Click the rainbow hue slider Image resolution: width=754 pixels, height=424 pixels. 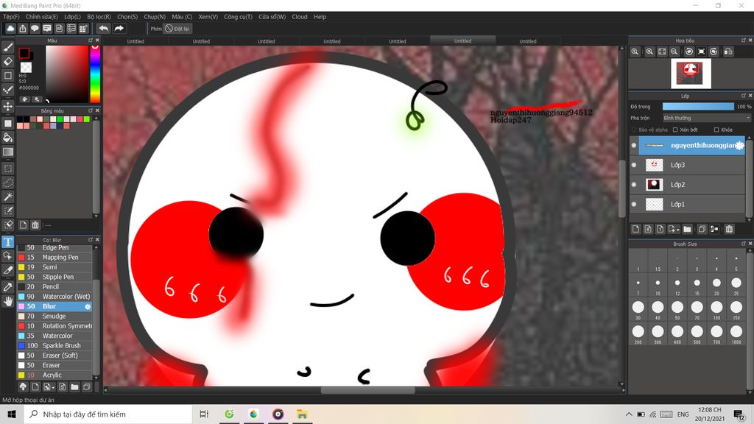click(95, 74)
